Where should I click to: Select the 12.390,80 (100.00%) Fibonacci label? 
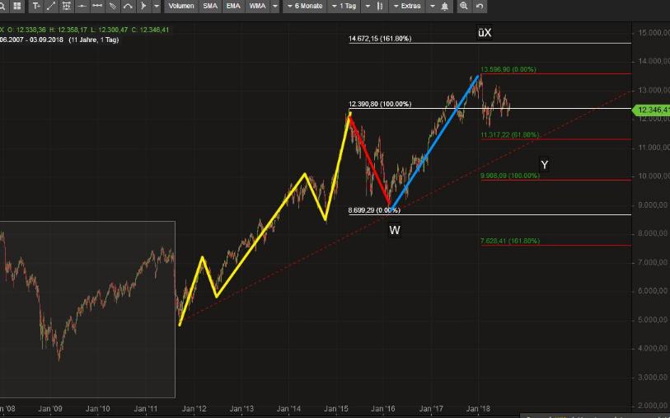click(x=380, y=104)
